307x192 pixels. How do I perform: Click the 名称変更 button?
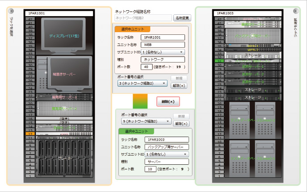coord(182,18)
